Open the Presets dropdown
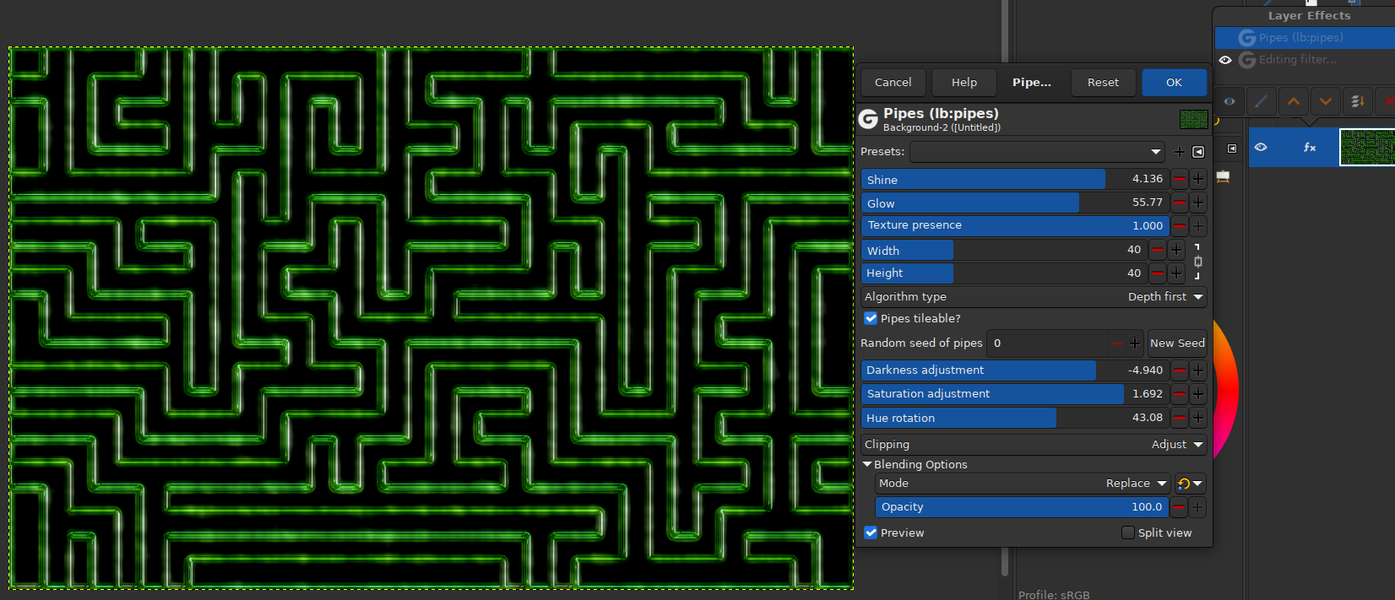 1037,152
